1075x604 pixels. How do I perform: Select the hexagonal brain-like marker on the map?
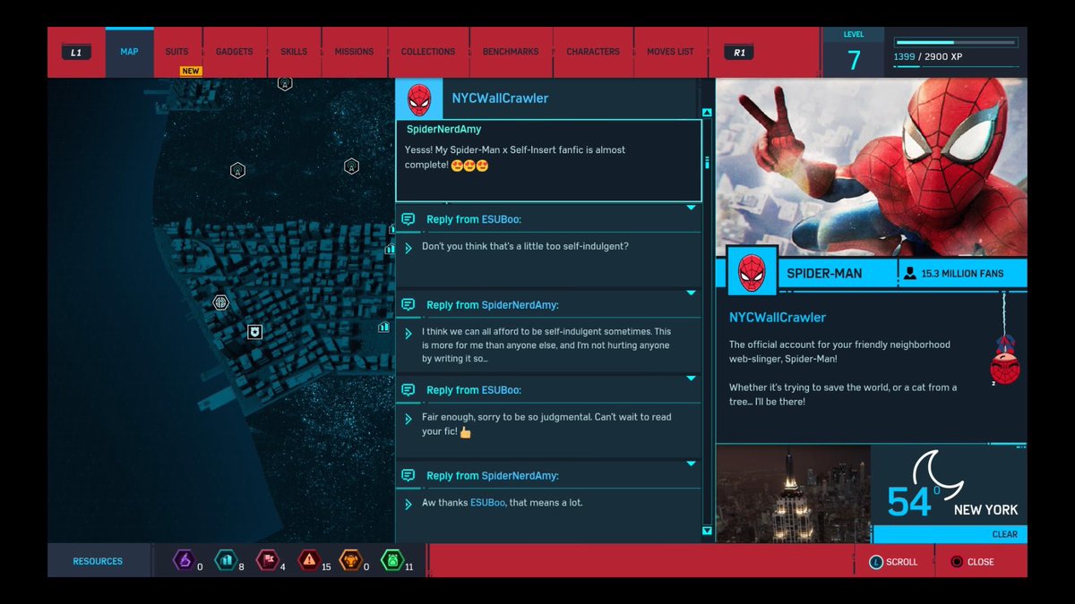click(220, 302)
